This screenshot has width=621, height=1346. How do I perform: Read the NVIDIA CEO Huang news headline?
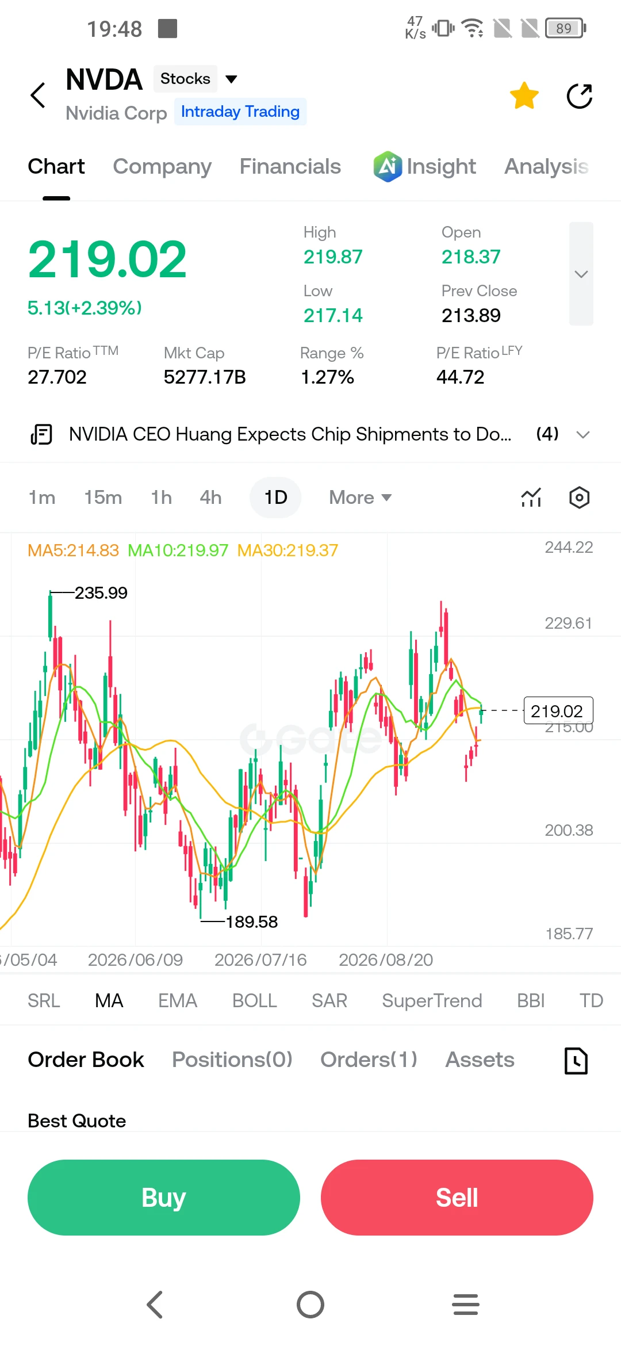pos(290,434)
